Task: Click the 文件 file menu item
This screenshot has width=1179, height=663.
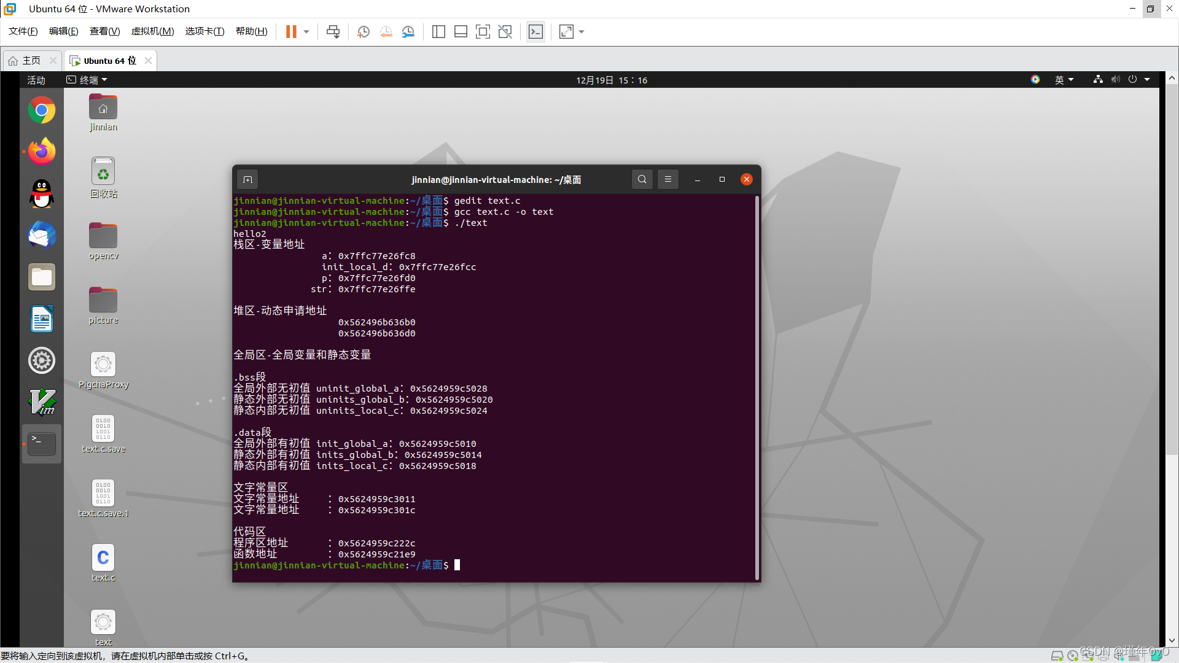Action: (23, 31)
